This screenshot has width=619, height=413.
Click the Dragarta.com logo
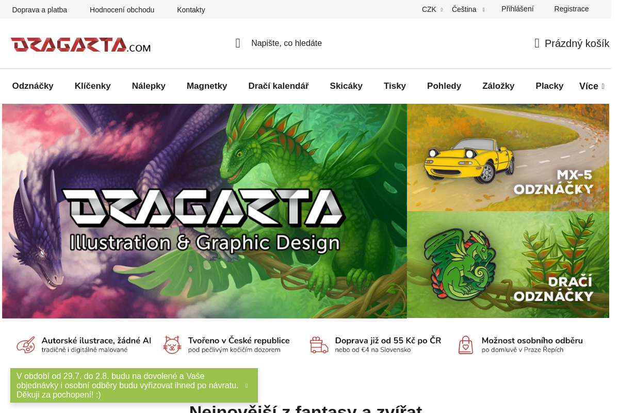pyautogui.click(x=80, y=44)
